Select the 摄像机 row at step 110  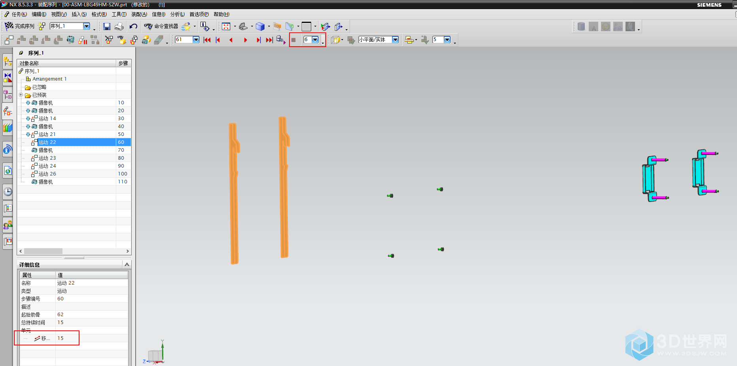pos(74,182)
